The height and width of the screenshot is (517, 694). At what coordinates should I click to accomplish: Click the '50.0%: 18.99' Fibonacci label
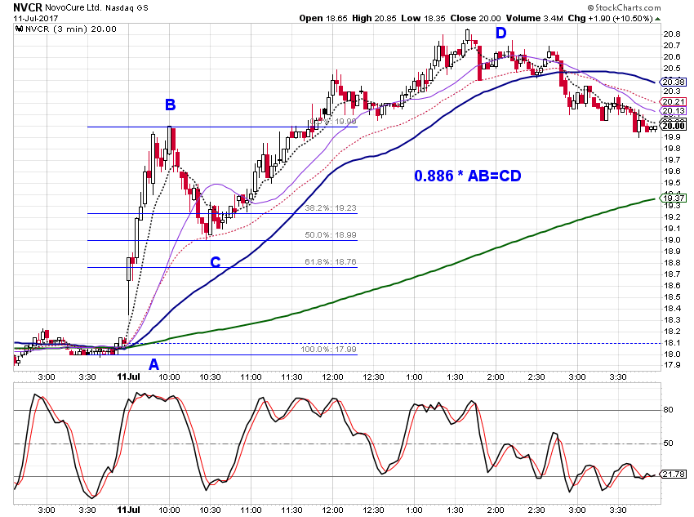pos(330,235)
